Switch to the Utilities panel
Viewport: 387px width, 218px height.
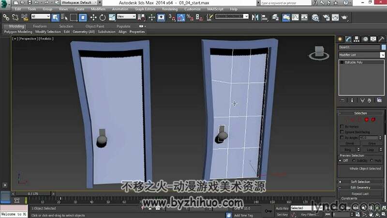pyautogui.click(x=382, y=39)
